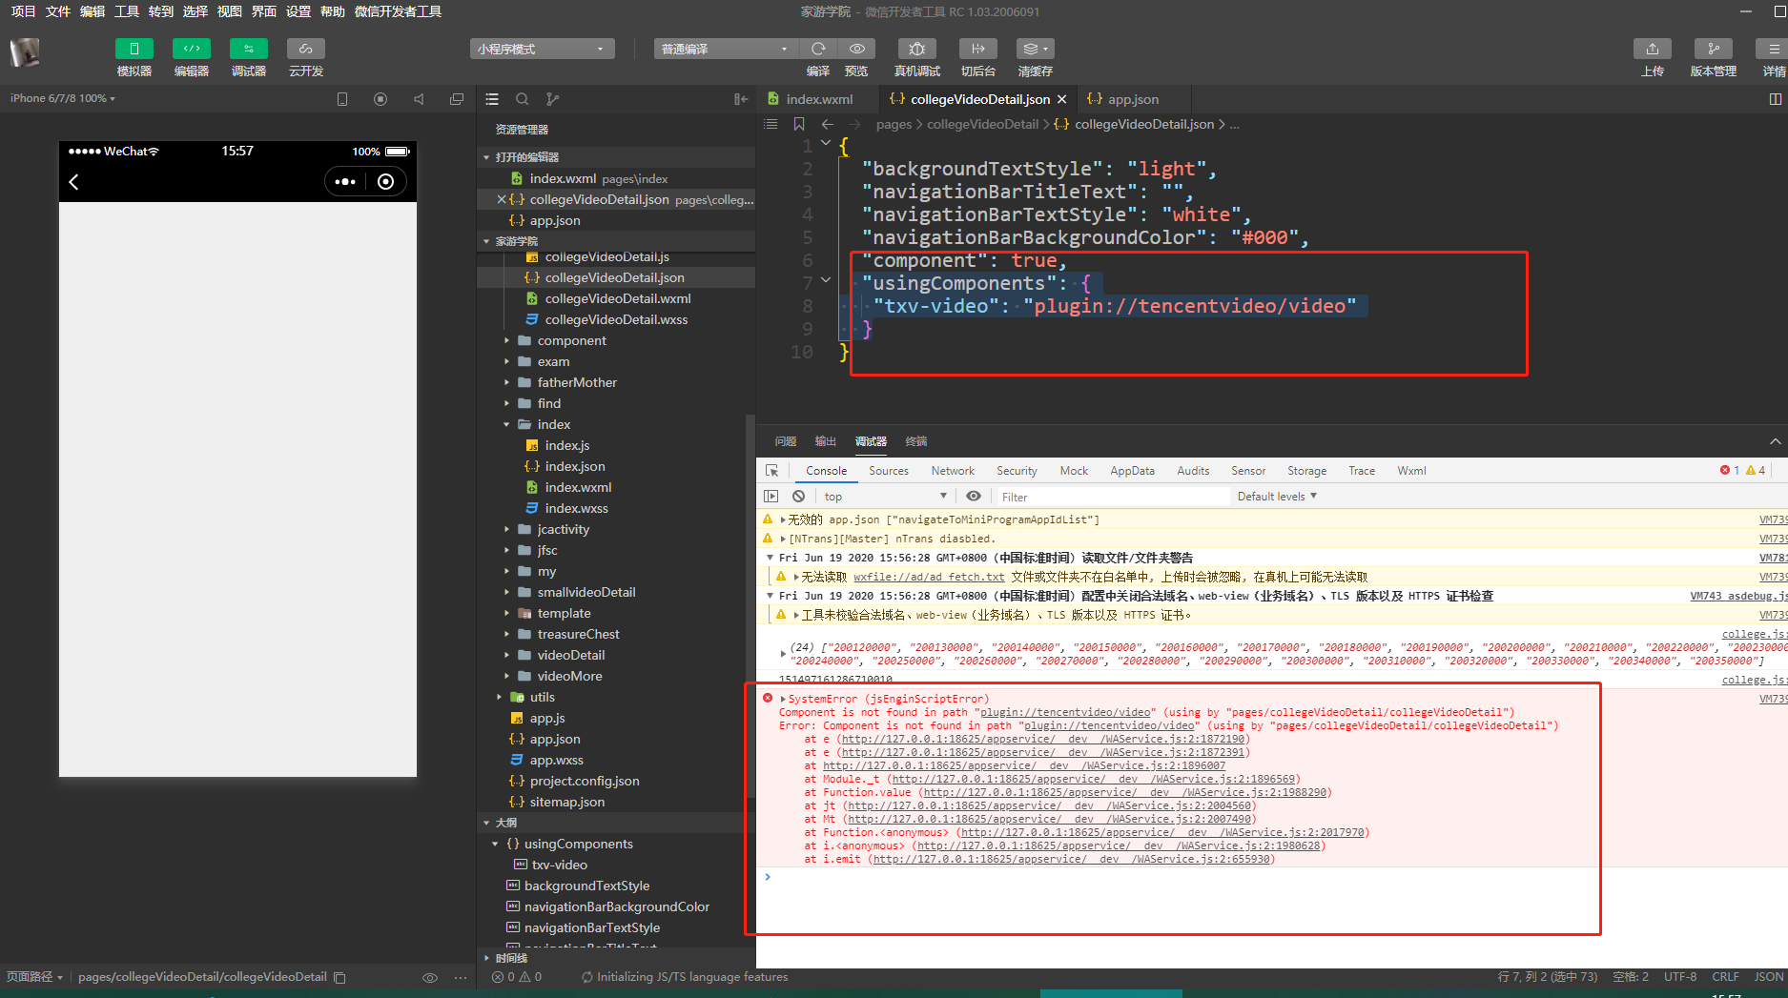The width and height of the screenshot is (1788, 998).
Task: Open the Wxml devtools tab
Action: [x=1411, y=471]
